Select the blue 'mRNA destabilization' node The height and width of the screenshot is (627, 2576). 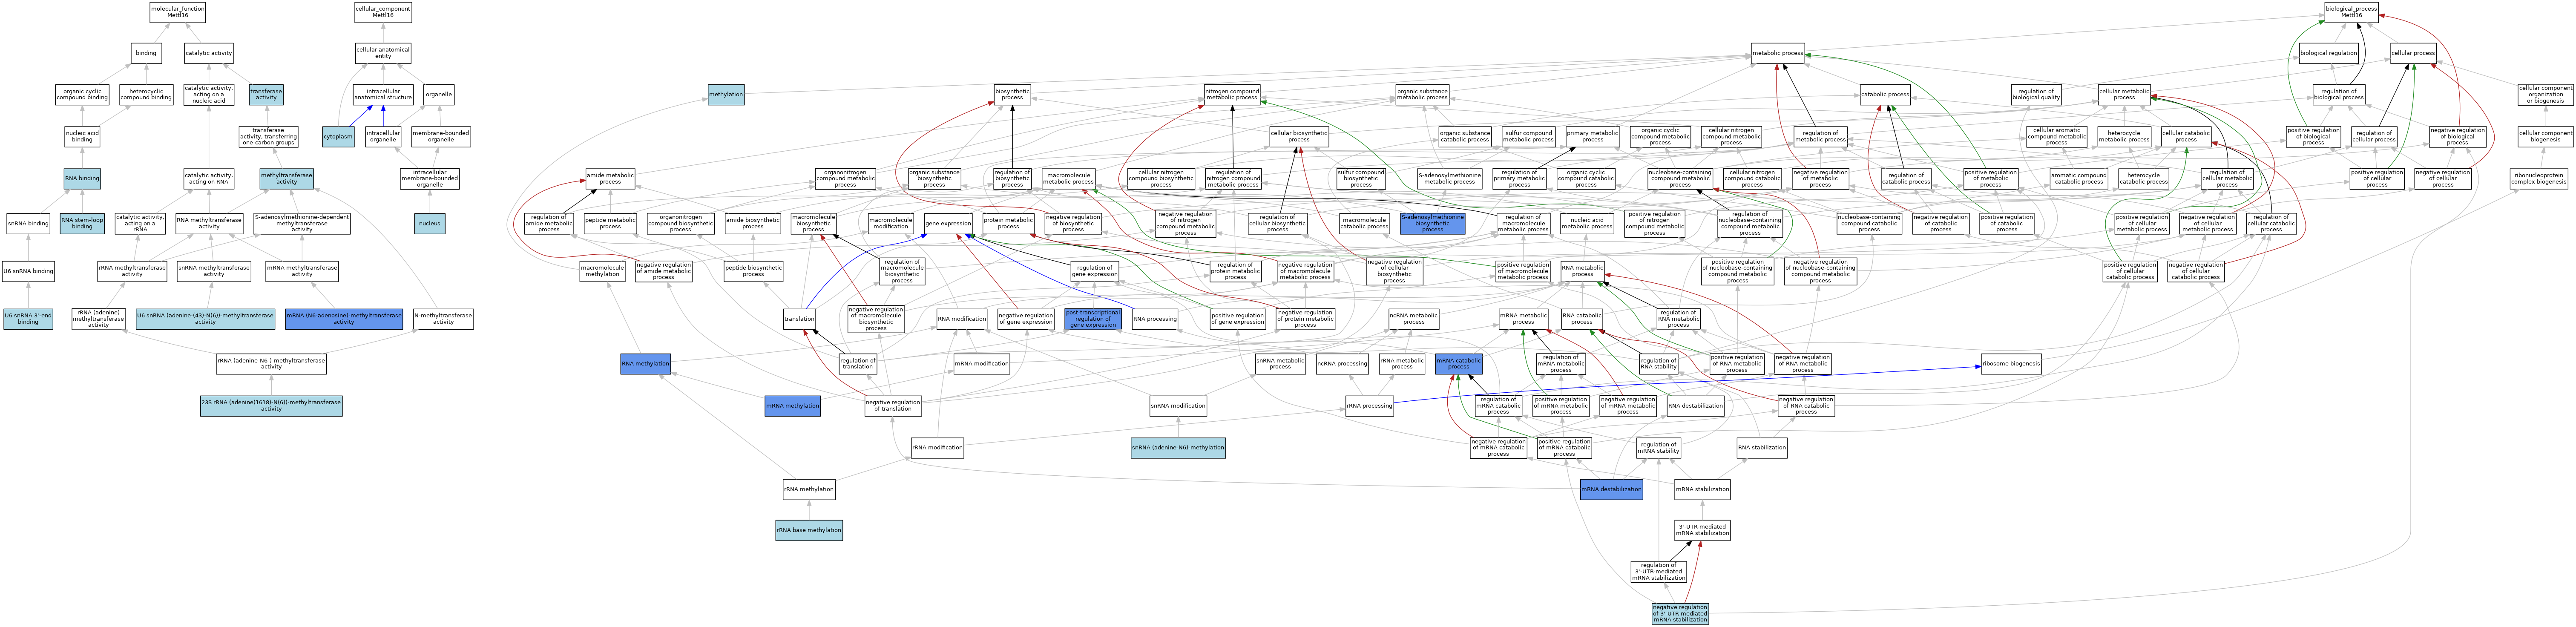pyautogui.click(x=1611, y=490)
